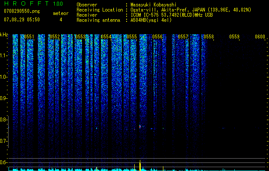Image resolution: width=269 pixels, height=171 pixels.
Task: Click the 0555 time marker
Action: [x=132, y=37]
